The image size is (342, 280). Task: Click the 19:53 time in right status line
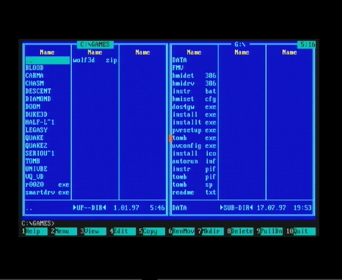click(x=303, y=208)
